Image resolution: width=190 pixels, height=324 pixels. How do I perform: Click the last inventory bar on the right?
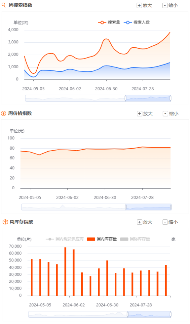coord(166,280)
